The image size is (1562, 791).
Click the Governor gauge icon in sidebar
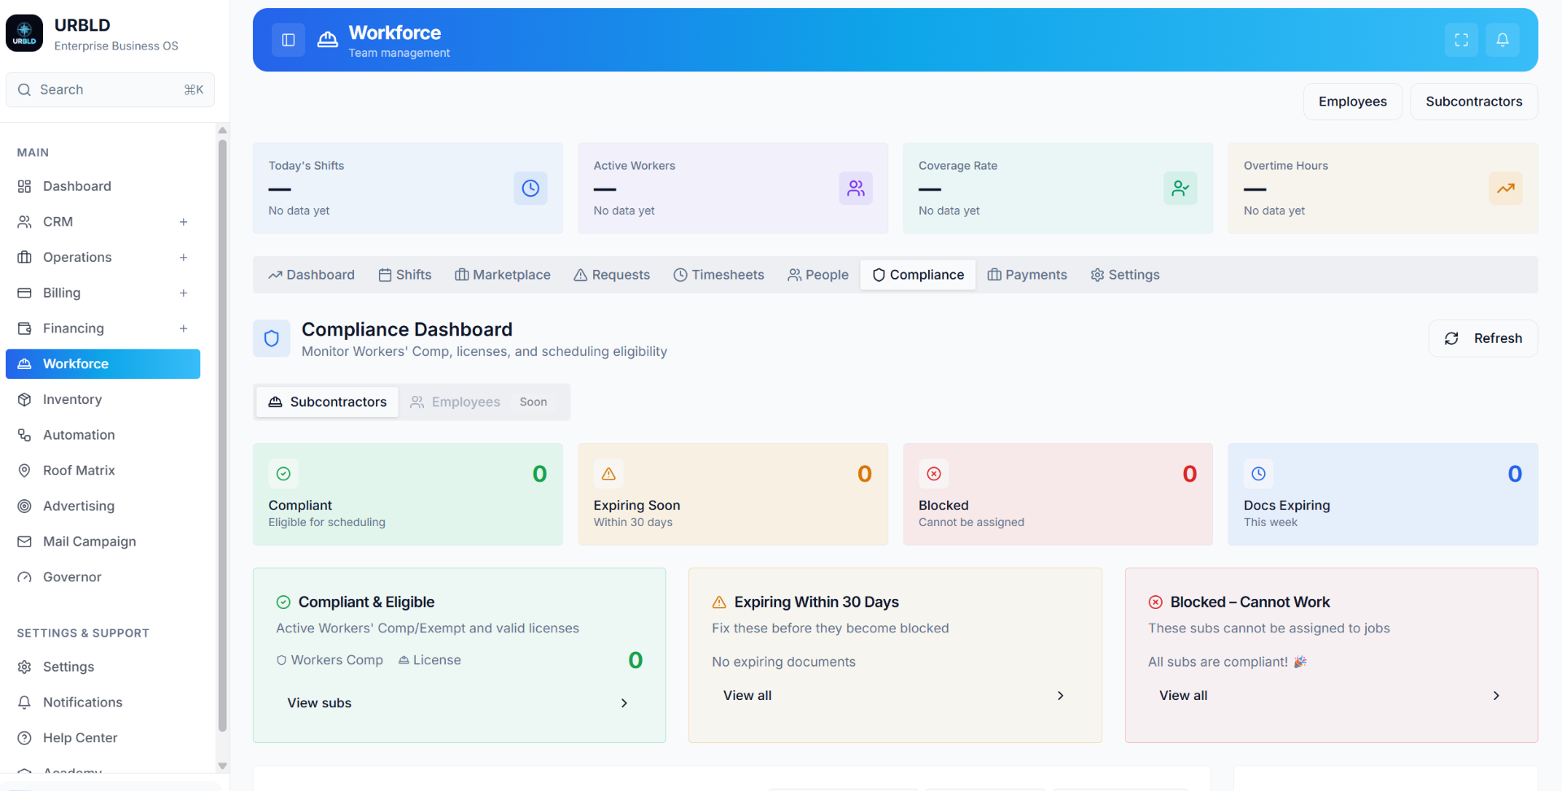(24, 577)
